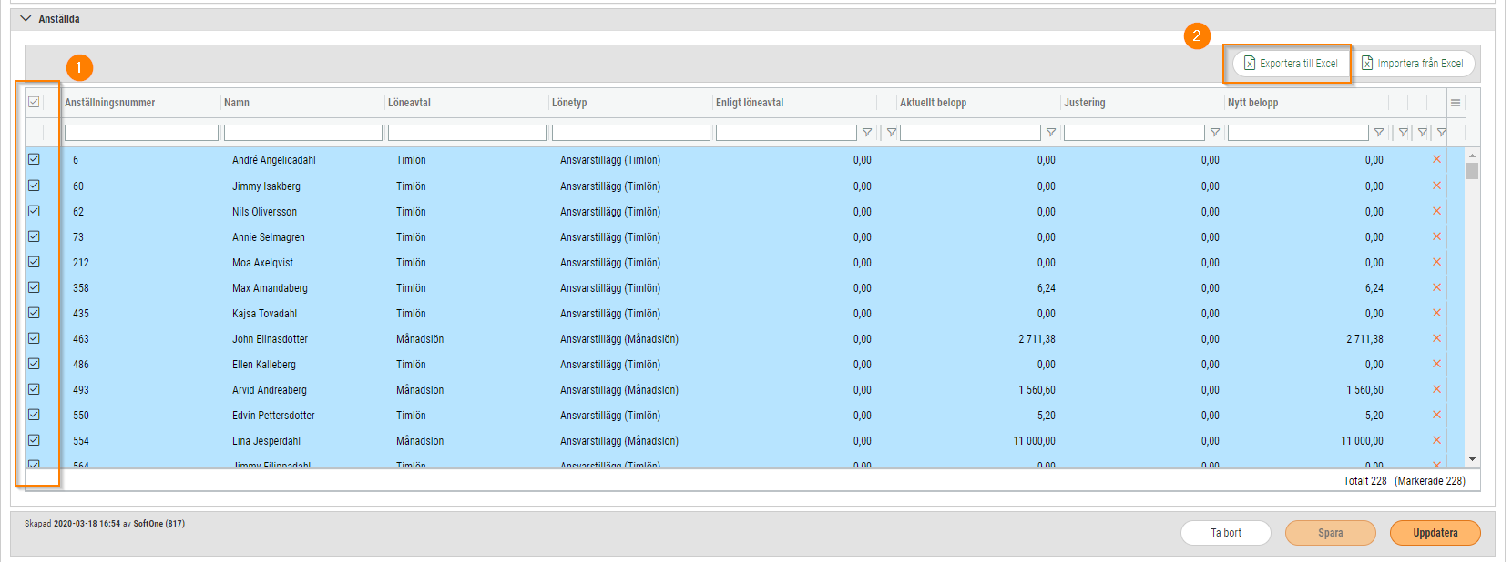Viewport: 1512px width, 562px height.
Task: Focus the Nytt belopp filter input
Action: pos(1298,133)
